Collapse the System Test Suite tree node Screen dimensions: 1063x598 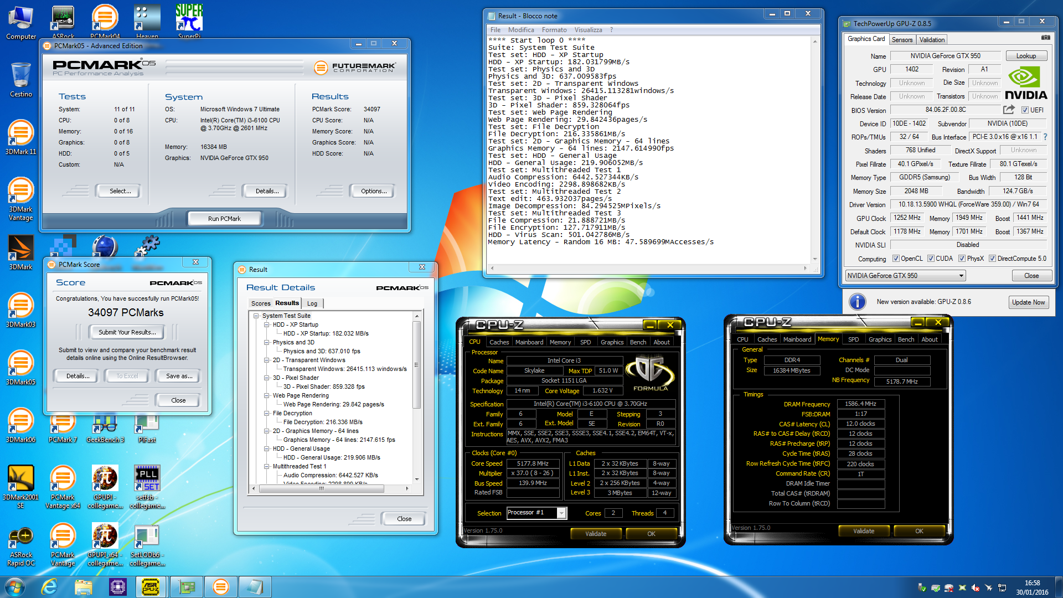tap(256, 316)
